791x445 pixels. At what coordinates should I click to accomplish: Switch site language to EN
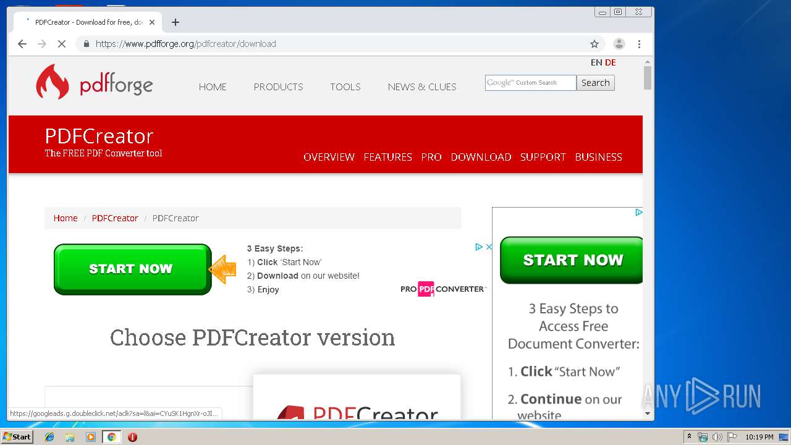pos(596,62)
